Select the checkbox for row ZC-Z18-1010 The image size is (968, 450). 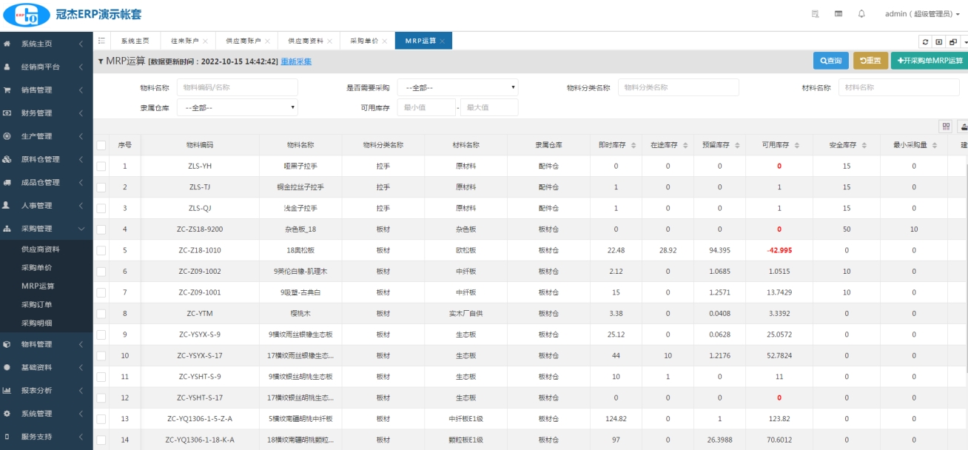point(101,251)
